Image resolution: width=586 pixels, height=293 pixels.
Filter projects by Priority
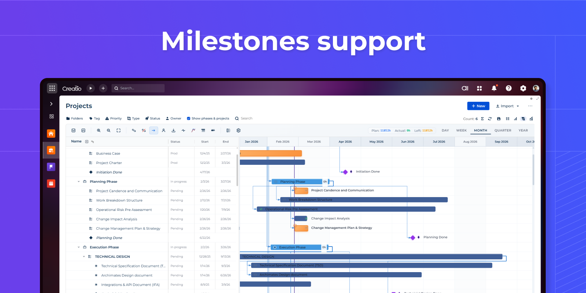point(114,119)
